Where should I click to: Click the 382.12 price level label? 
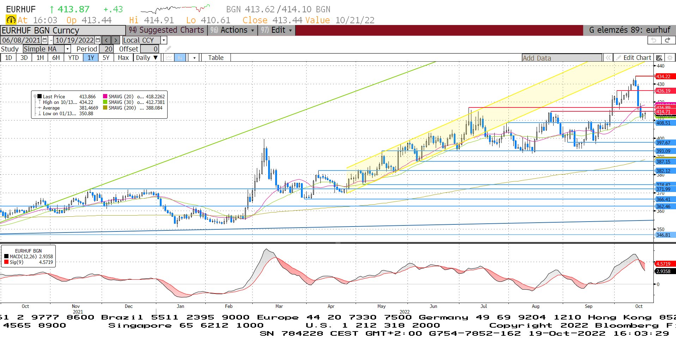click(665, 171)
